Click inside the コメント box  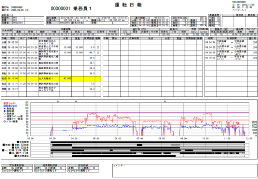(x=181, y=170)
